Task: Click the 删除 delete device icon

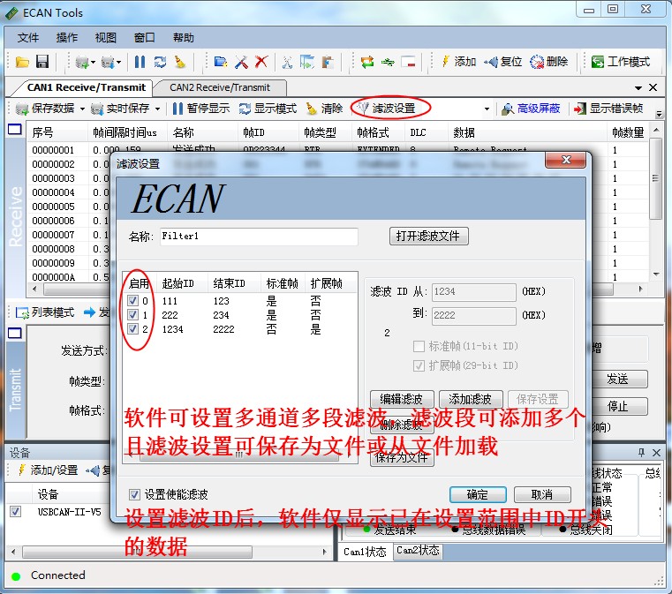Action: (x=537, y=62)
